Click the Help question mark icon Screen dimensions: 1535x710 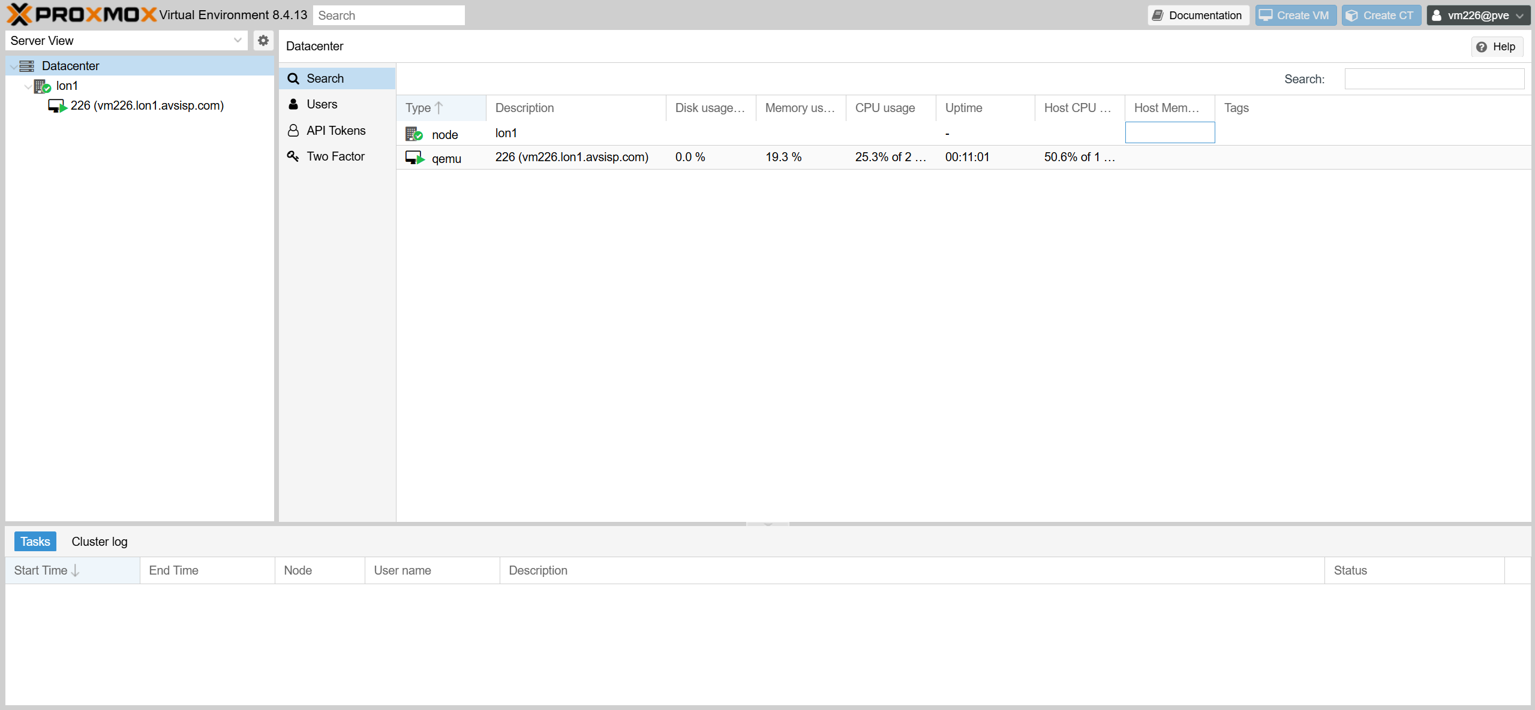click(x=1482, y=47)
